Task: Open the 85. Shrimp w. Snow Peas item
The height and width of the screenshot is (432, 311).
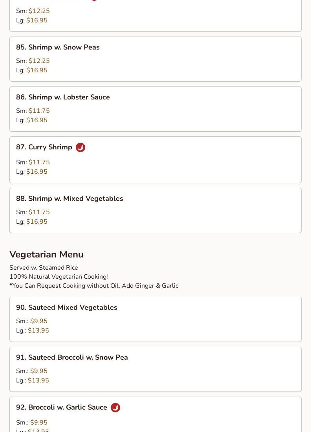Action: 155,59
